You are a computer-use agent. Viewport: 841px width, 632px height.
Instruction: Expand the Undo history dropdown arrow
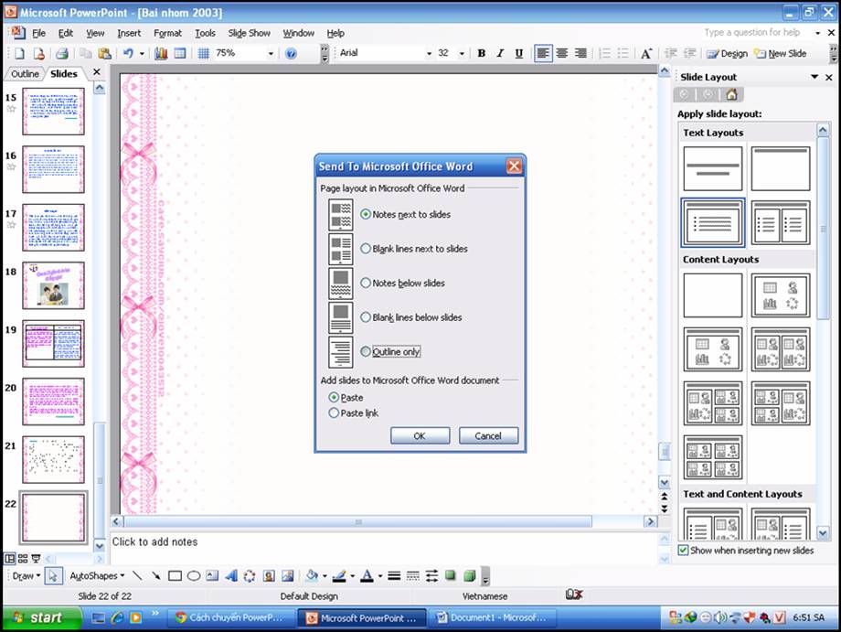142,54
